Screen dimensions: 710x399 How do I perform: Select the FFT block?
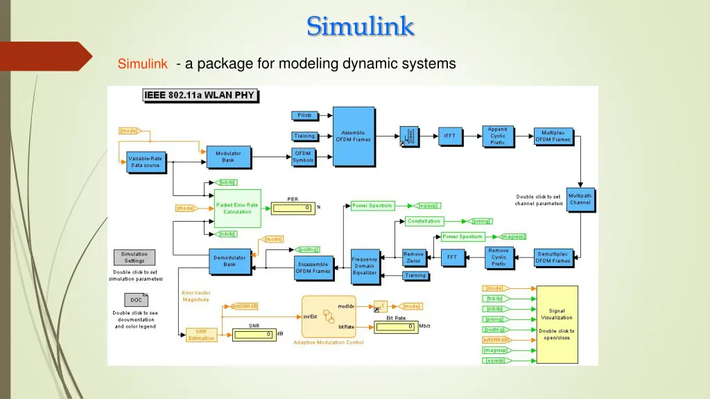451,257
